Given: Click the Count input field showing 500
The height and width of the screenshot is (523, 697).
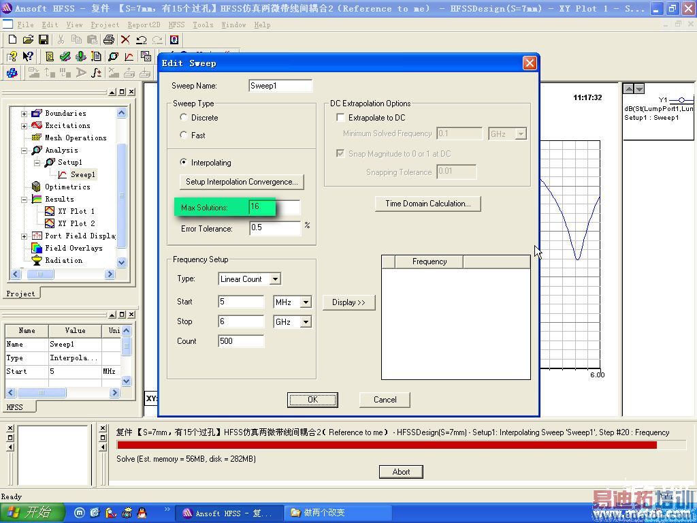Looking at the screenshot, I should (x=241, y=341).
